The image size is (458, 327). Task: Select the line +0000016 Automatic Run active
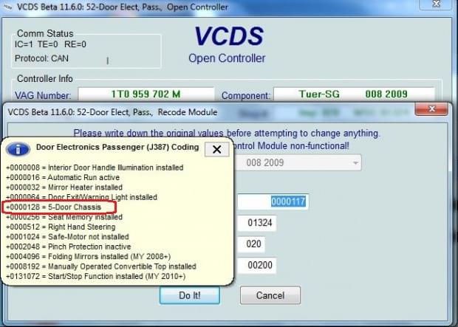tap(63, 177)
